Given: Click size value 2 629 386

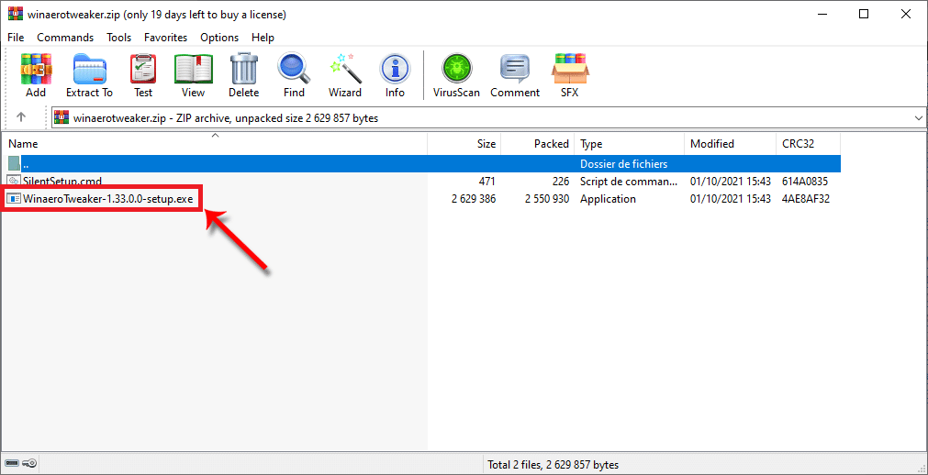Looking at the screenshot, I should [x=474, y=199].
